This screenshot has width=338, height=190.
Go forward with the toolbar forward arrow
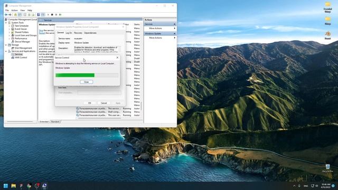[10, 15]
